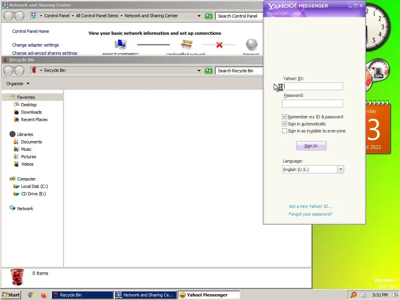Click the Password text field
Viewport: 400px width, 300px height.
tap(312, 104)
